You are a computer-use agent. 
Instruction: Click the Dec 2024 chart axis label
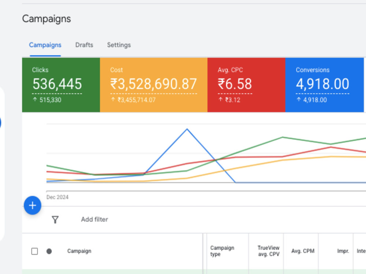[57, 197]
